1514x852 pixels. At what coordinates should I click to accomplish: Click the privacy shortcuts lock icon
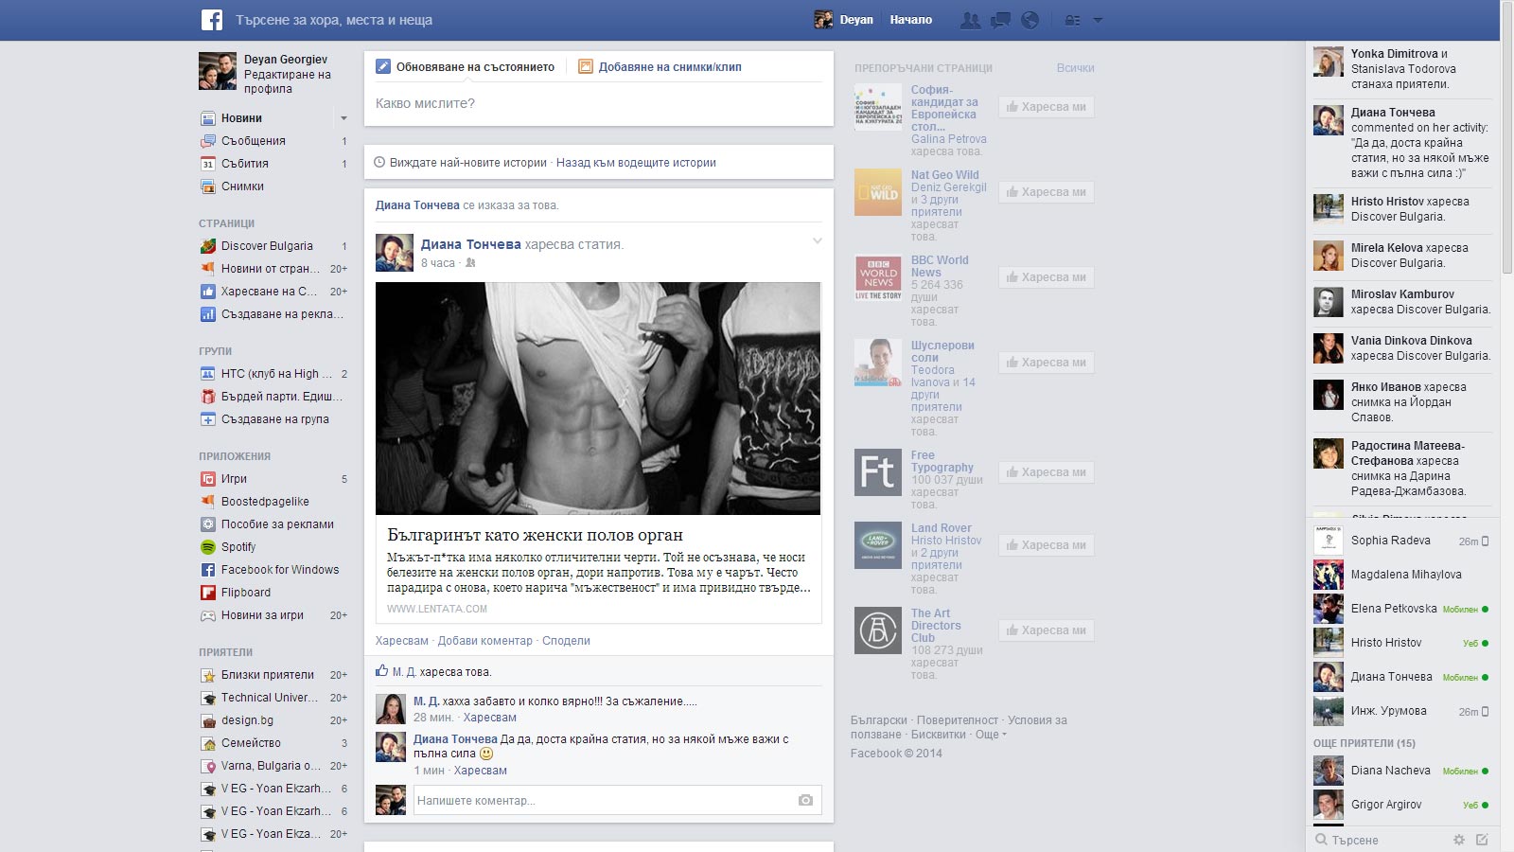point(1068,18)
